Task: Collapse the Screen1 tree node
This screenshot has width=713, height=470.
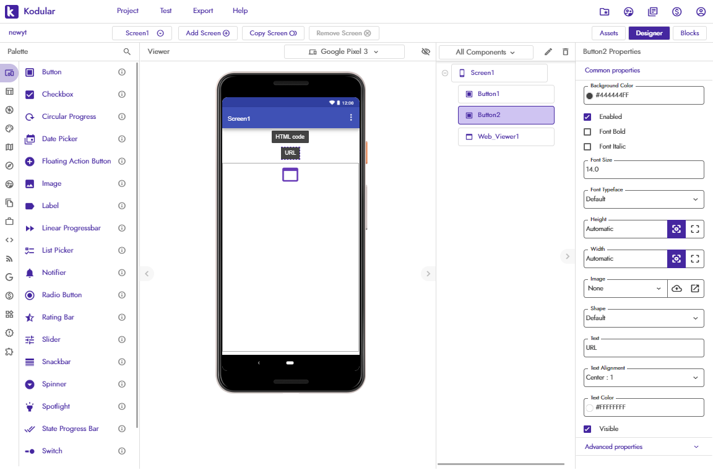Action: tap(445, 73)
